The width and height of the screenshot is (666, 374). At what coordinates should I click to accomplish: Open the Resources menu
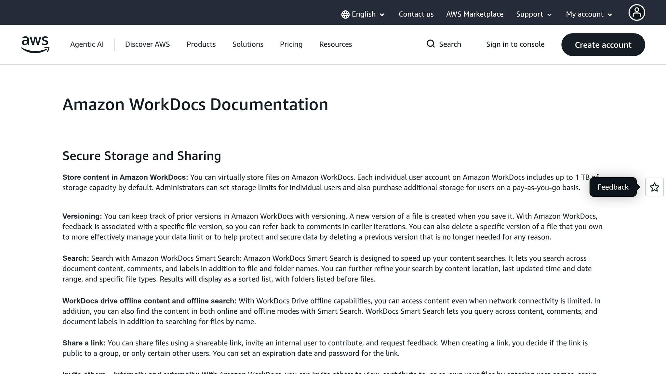coord(336,44)
